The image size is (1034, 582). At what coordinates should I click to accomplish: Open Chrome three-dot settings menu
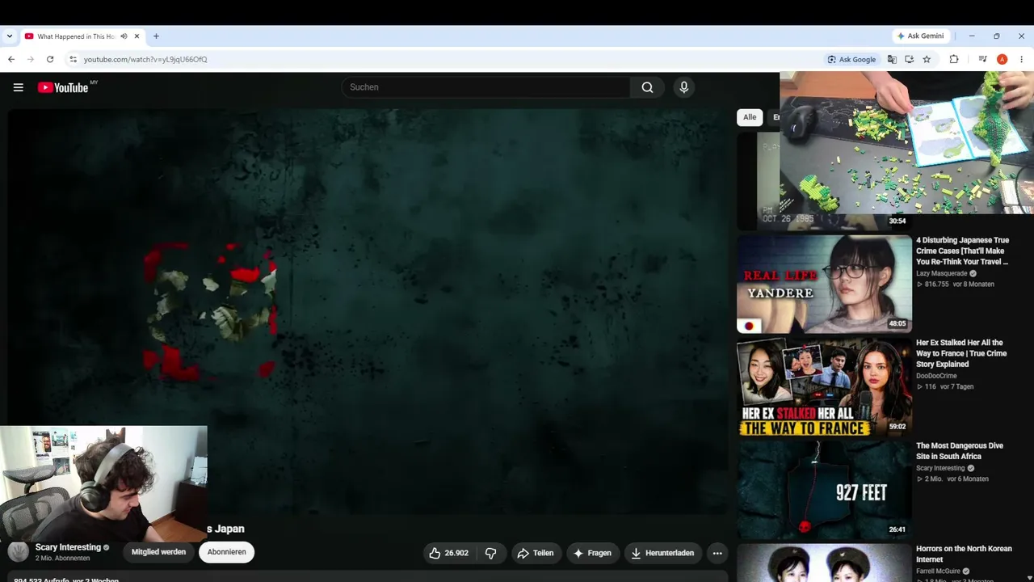pyautogui.click(x=1021, y=59)
